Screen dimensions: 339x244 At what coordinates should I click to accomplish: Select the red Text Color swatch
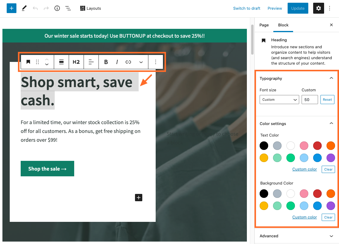[317, 146]
